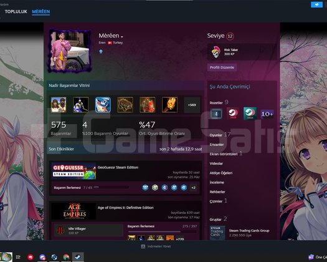Viewport: 327px width, 262px height.
Task: Open the teal hexagon app on taskbar
Action: [x=54, y=257]
